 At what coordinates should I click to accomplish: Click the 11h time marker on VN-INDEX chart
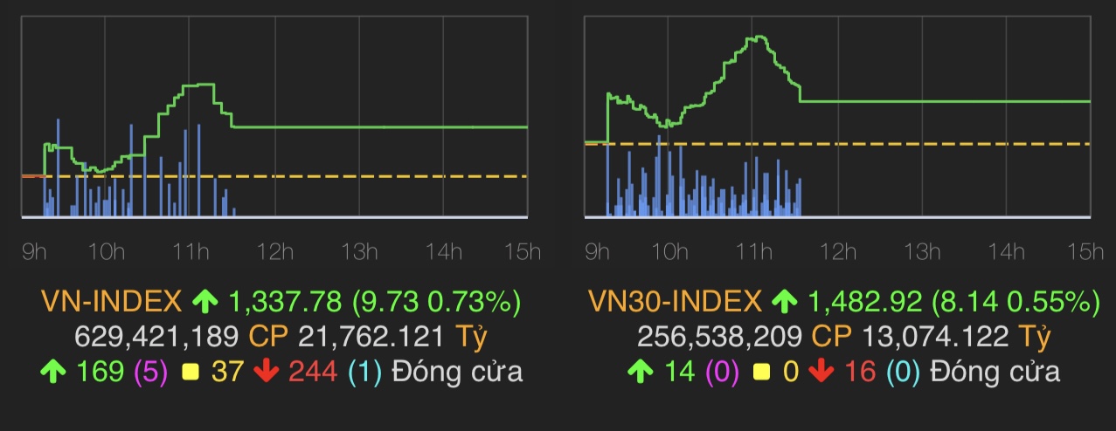point(191,252)
